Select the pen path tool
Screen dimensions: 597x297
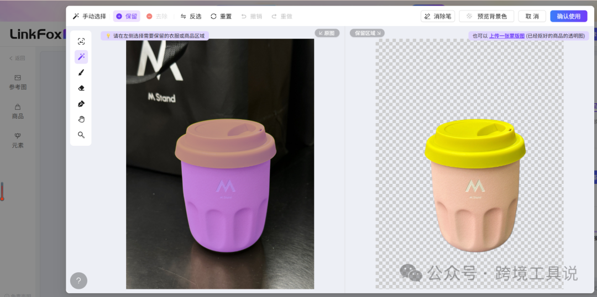point(81,104)
